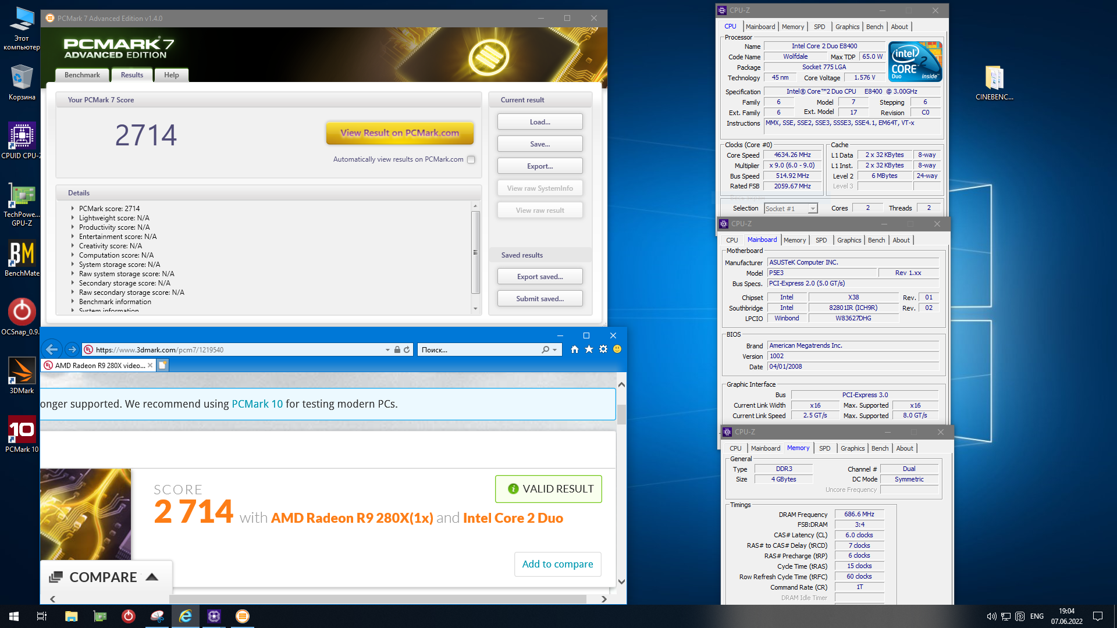Open File Explorer from the taskbar
The height and width of the screenshot is (628, 1117).
[72, 616]
